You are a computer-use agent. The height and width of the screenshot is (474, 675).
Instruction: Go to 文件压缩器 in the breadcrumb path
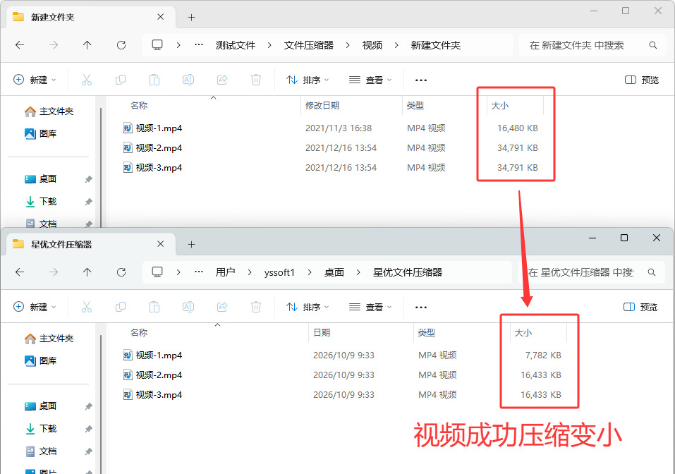tap(309, 45)
